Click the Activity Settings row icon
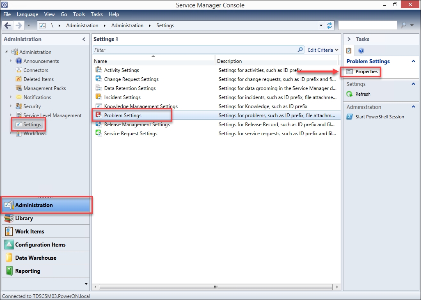 [99, 70]
